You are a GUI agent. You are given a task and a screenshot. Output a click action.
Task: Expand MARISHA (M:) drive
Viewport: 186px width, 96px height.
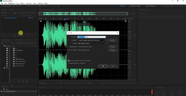click(x=11, y=59)
